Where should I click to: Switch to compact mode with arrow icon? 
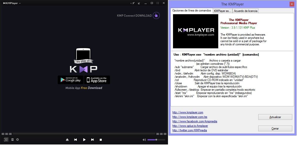click(138, 3)
